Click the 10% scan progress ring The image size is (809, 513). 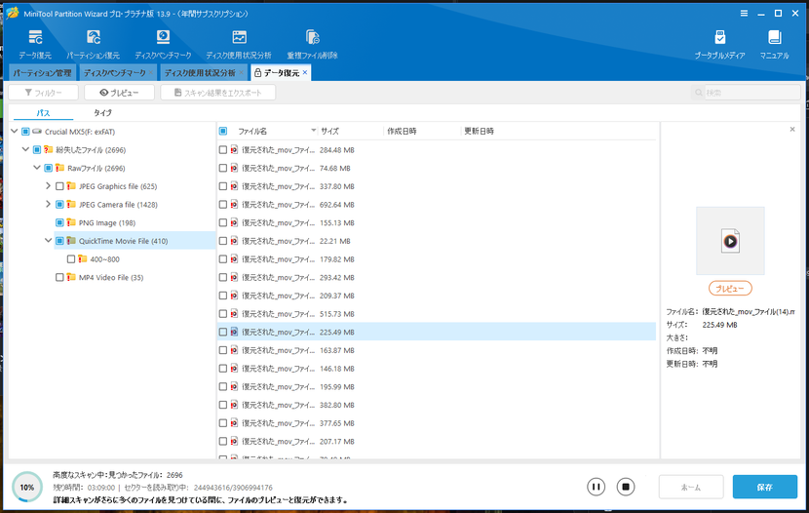27,487
